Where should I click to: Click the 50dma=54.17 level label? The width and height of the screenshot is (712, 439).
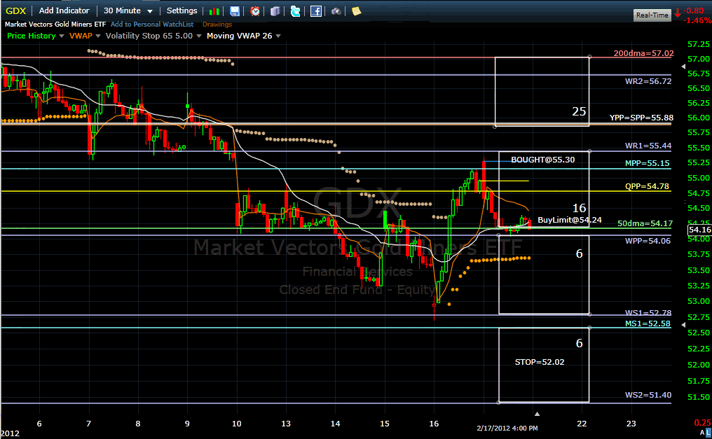coord(645,223)
